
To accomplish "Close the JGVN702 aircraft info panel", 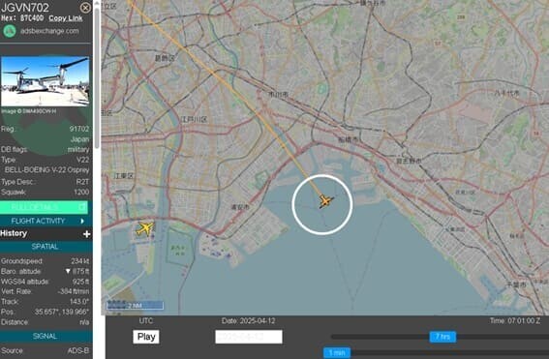I will pyautogui.click(x=85, y=8).
